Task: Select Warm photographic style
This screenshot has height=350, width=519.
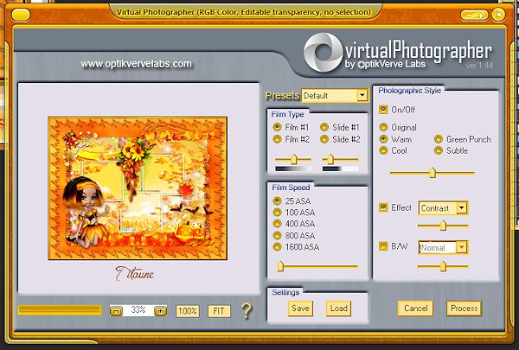Action: coord(383,139)
